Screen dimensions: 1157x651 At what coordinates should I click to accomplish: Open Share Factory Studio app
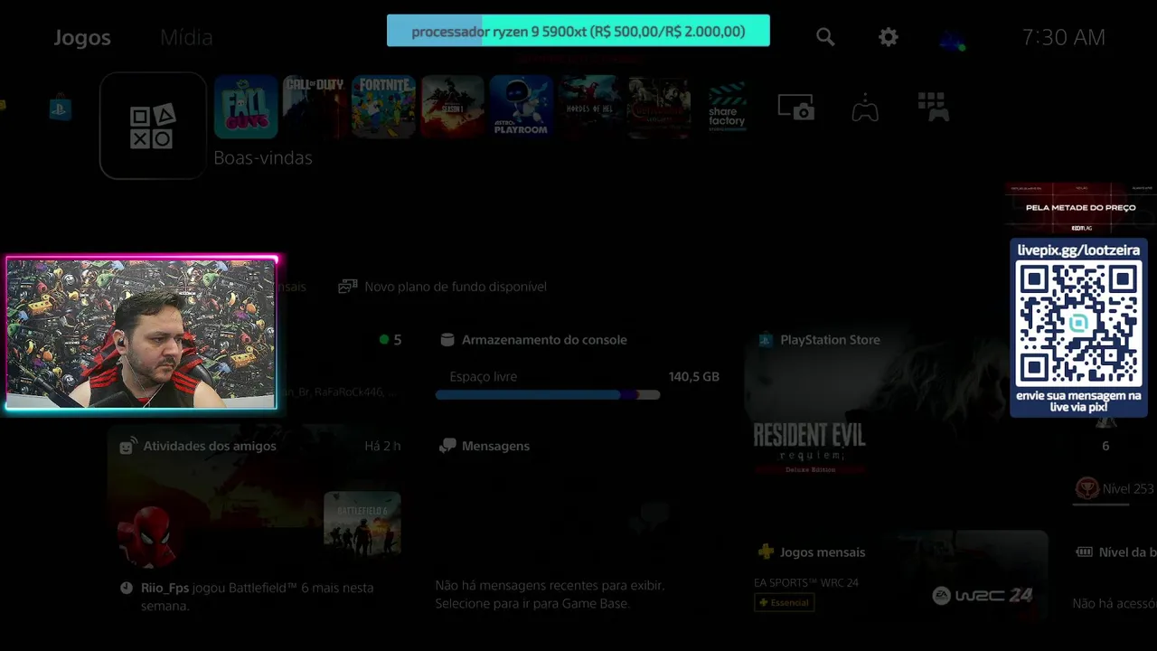point(727,107)
